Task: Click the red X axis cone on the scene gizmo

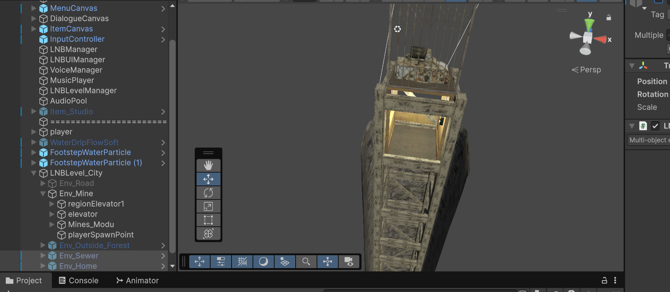Action: (x=600, y=39)
